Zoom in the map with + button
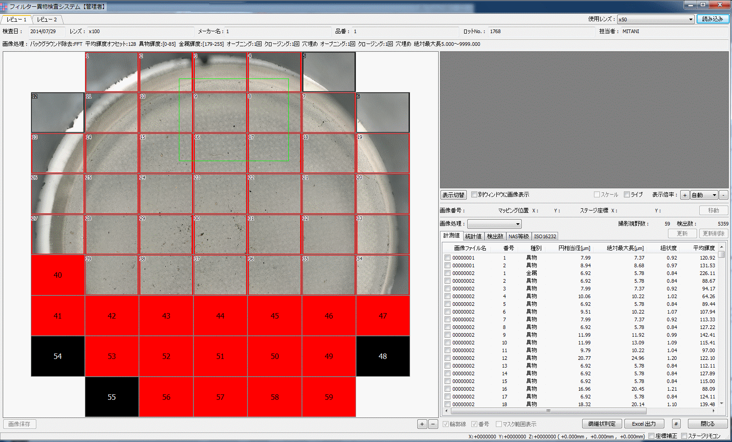Screen dimensions: 732x442 click(422, 424)
